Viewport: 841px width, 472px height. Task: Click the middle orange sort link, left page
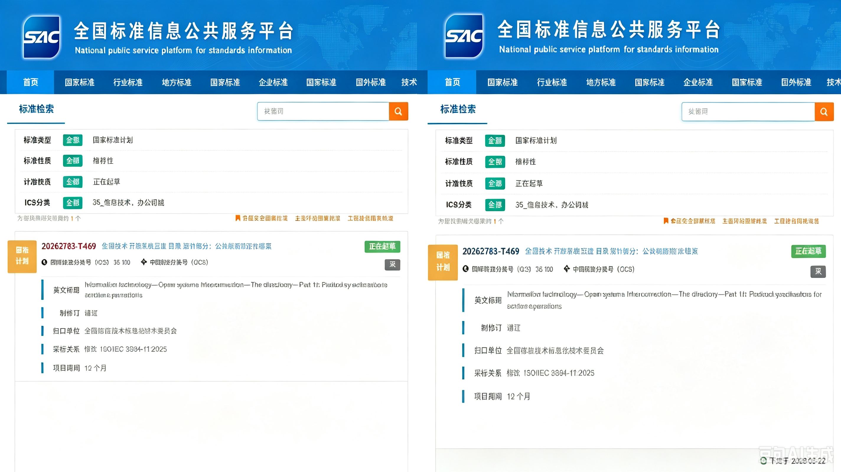click(x=317, y=218)
